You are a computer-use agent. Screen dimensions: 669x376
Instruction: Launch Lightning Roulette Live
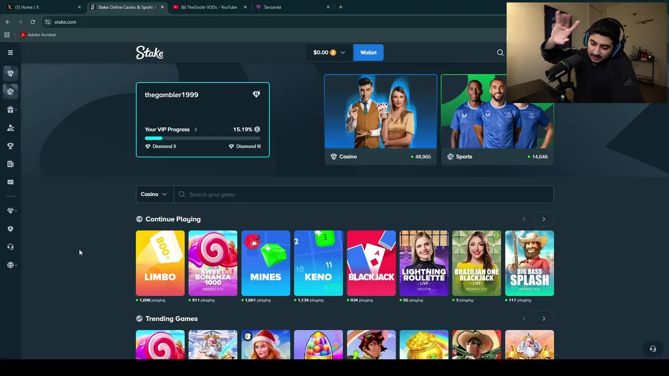point(424,263)
